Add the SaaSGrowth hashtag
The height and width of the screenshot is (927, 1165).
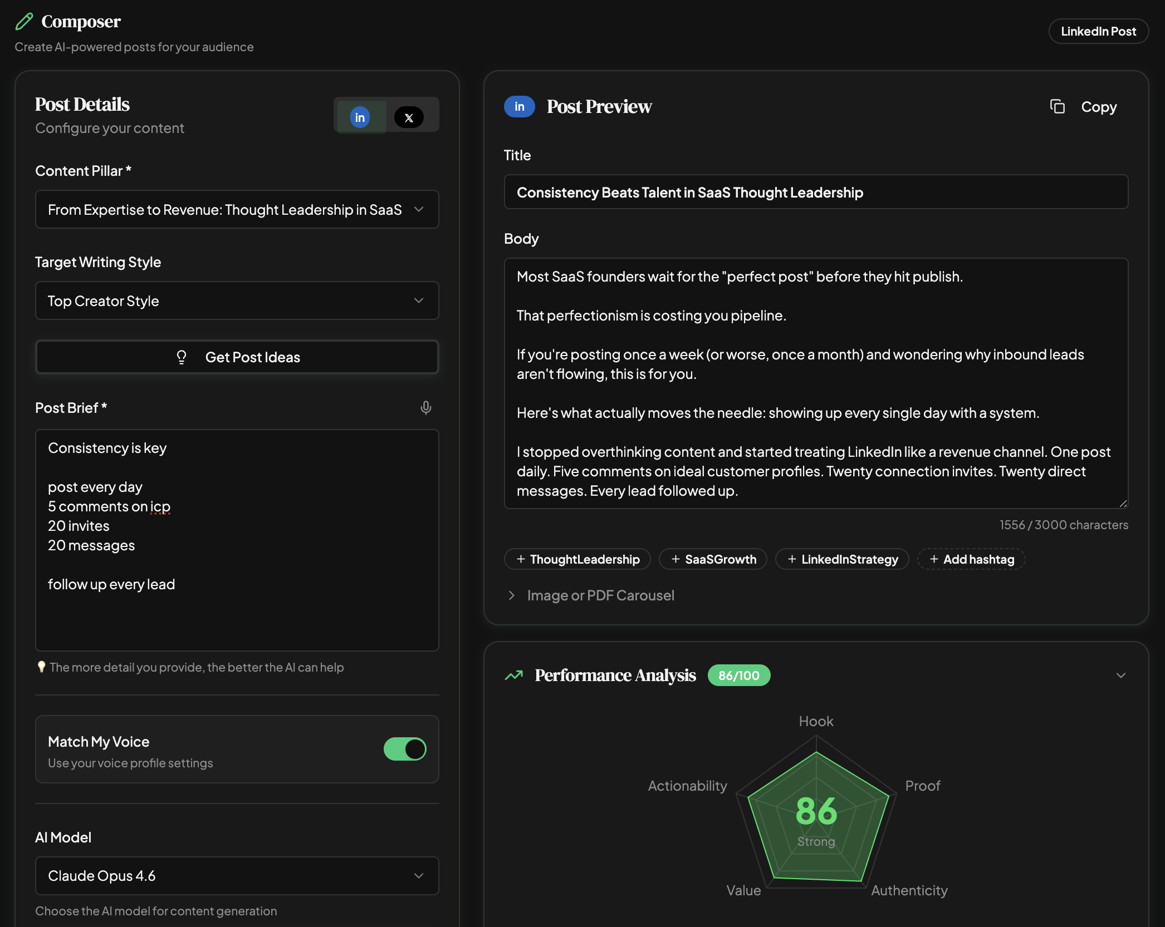pos(713,559)
